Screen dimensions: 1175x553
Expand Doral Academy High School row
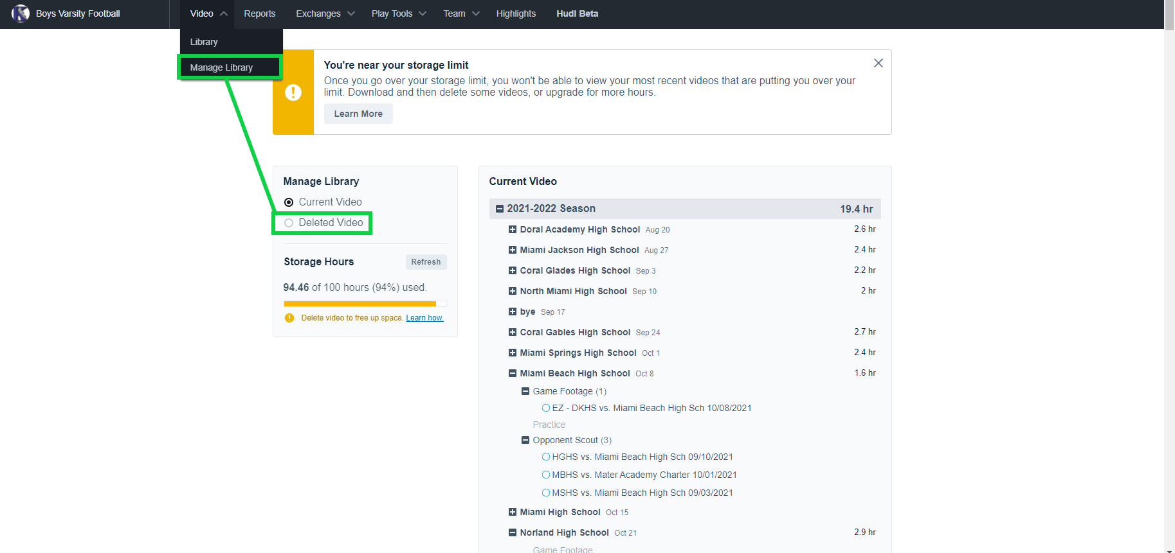513,229
